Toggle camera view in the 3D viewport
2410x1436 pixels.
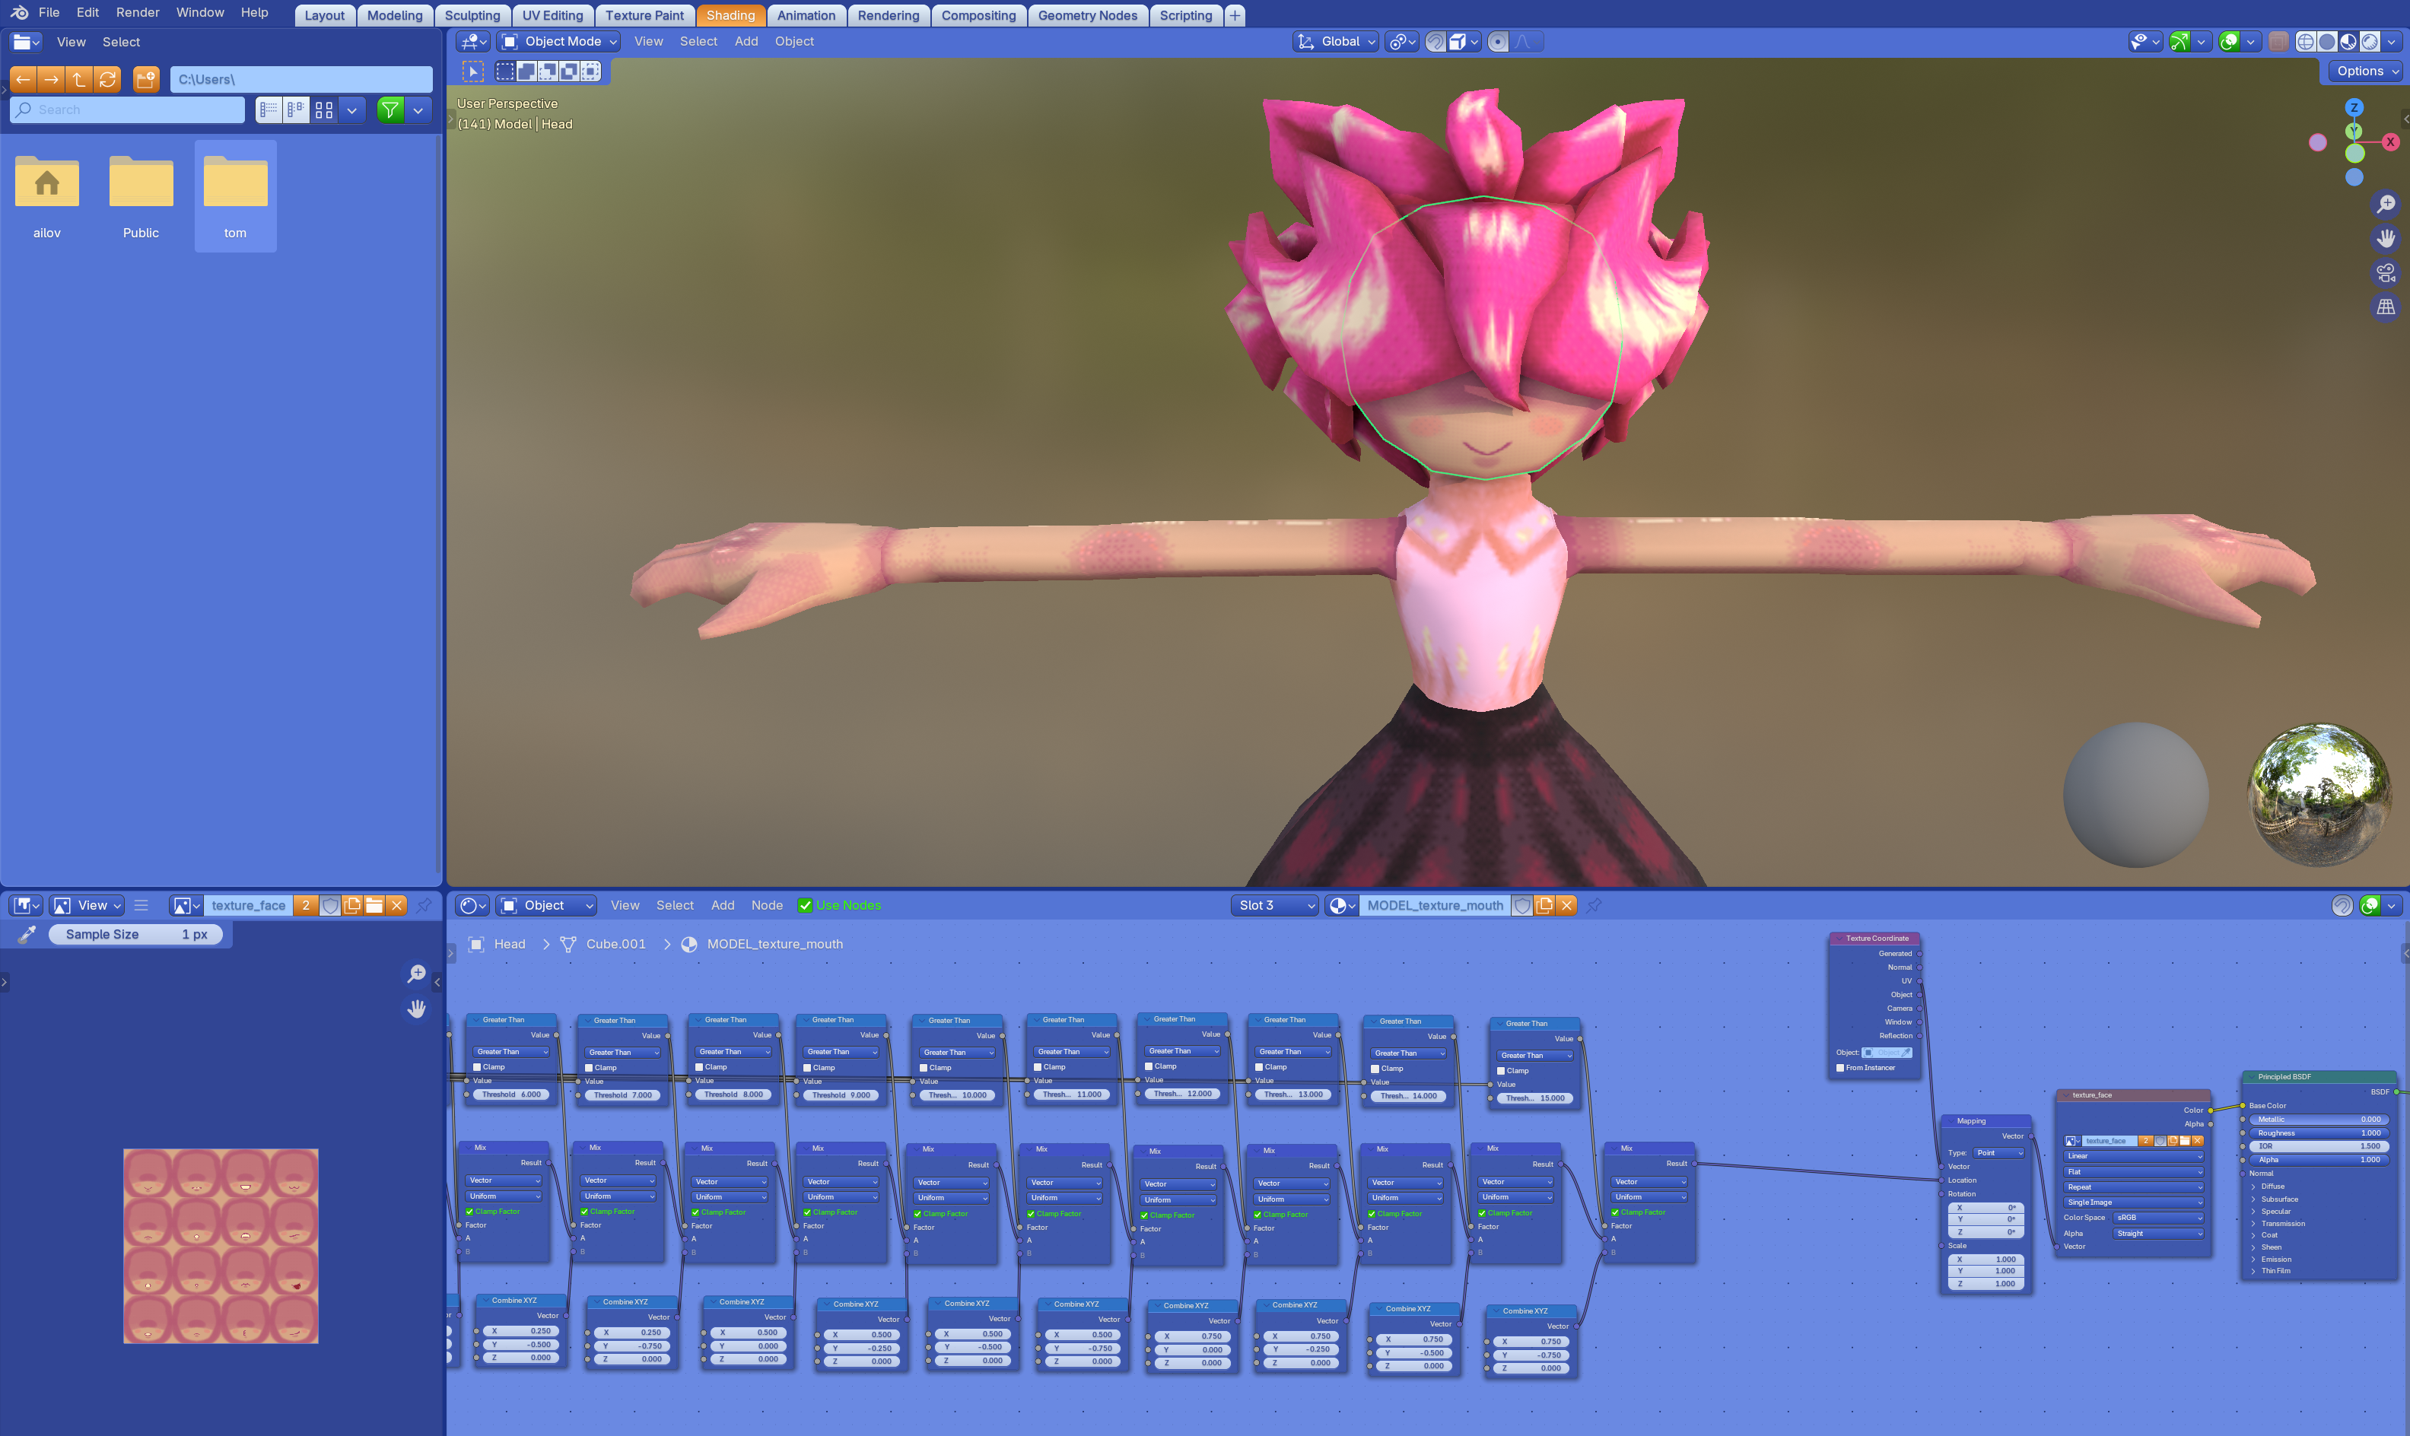click(x=2386, y=272)
